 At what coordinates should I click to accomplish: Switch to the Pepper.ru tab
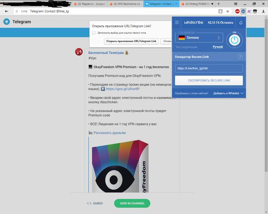click(x=90, y=4)
